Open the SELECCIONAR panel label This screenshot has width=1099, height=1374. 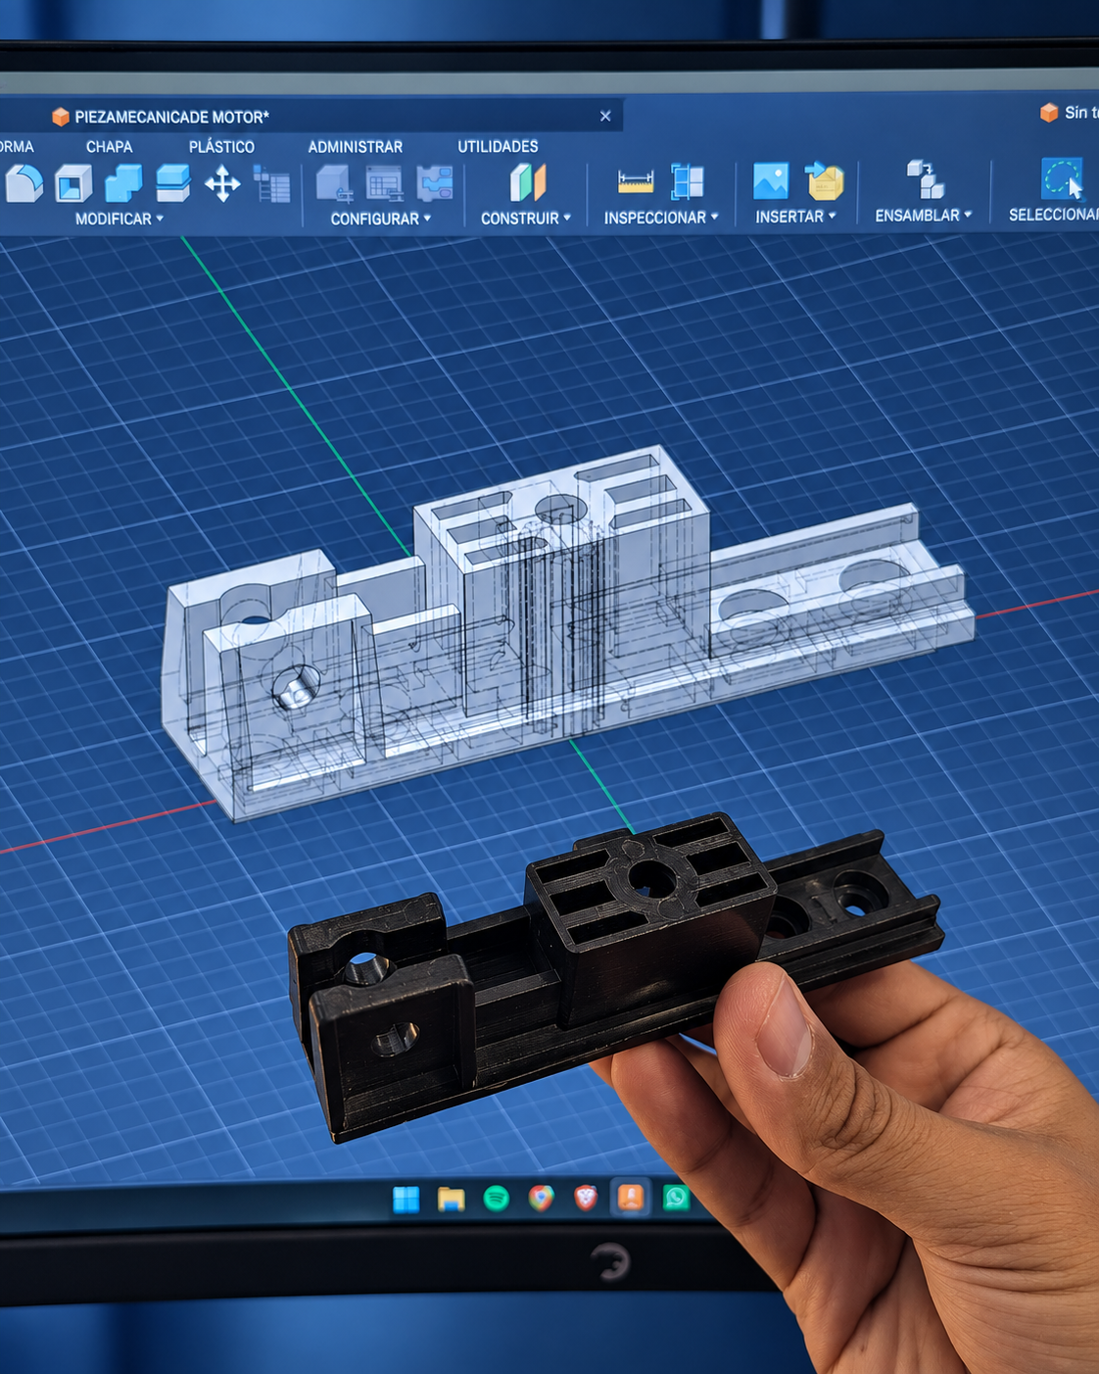pos(1054,215)
